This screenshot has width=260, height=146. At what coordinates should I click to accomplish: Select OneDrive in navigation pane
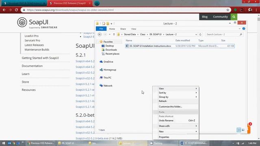pyautogui.click(x=108, y=62)
